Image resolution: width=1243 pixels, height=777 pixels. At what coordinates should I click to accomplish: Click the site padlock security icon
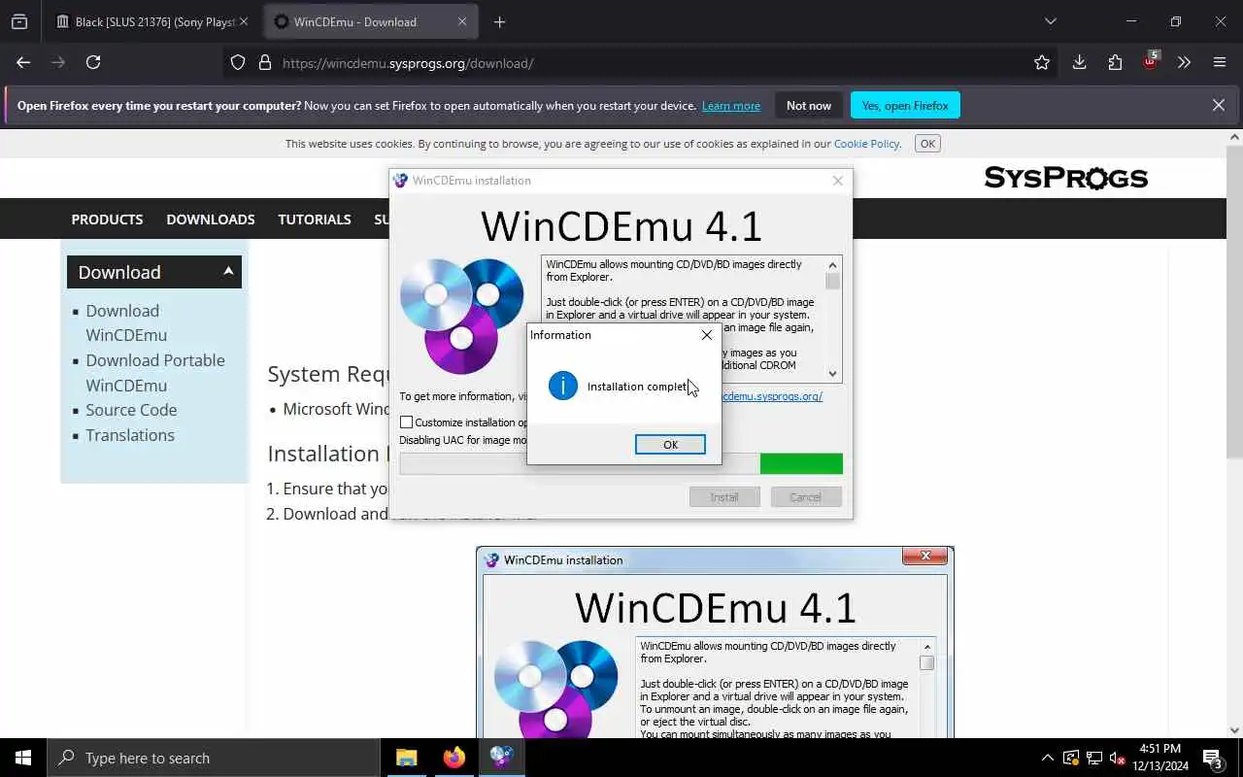(264, 63)
